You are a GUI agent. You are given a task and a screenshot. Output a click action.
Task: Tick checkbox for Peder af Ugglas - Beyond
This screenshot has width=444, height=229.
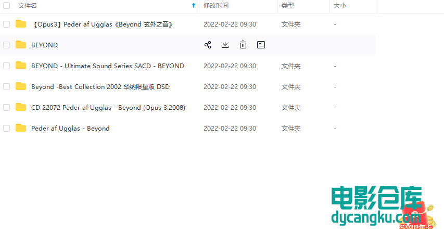click(x=7, y=128)
